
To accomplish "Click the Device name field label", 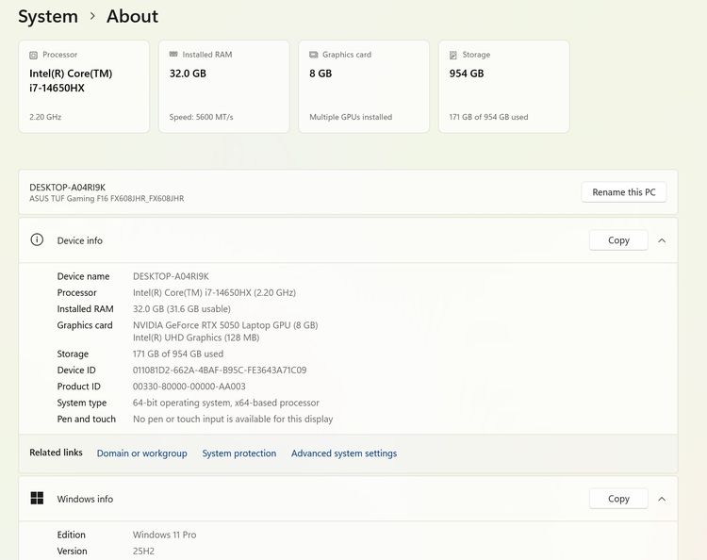I will 83,276.
